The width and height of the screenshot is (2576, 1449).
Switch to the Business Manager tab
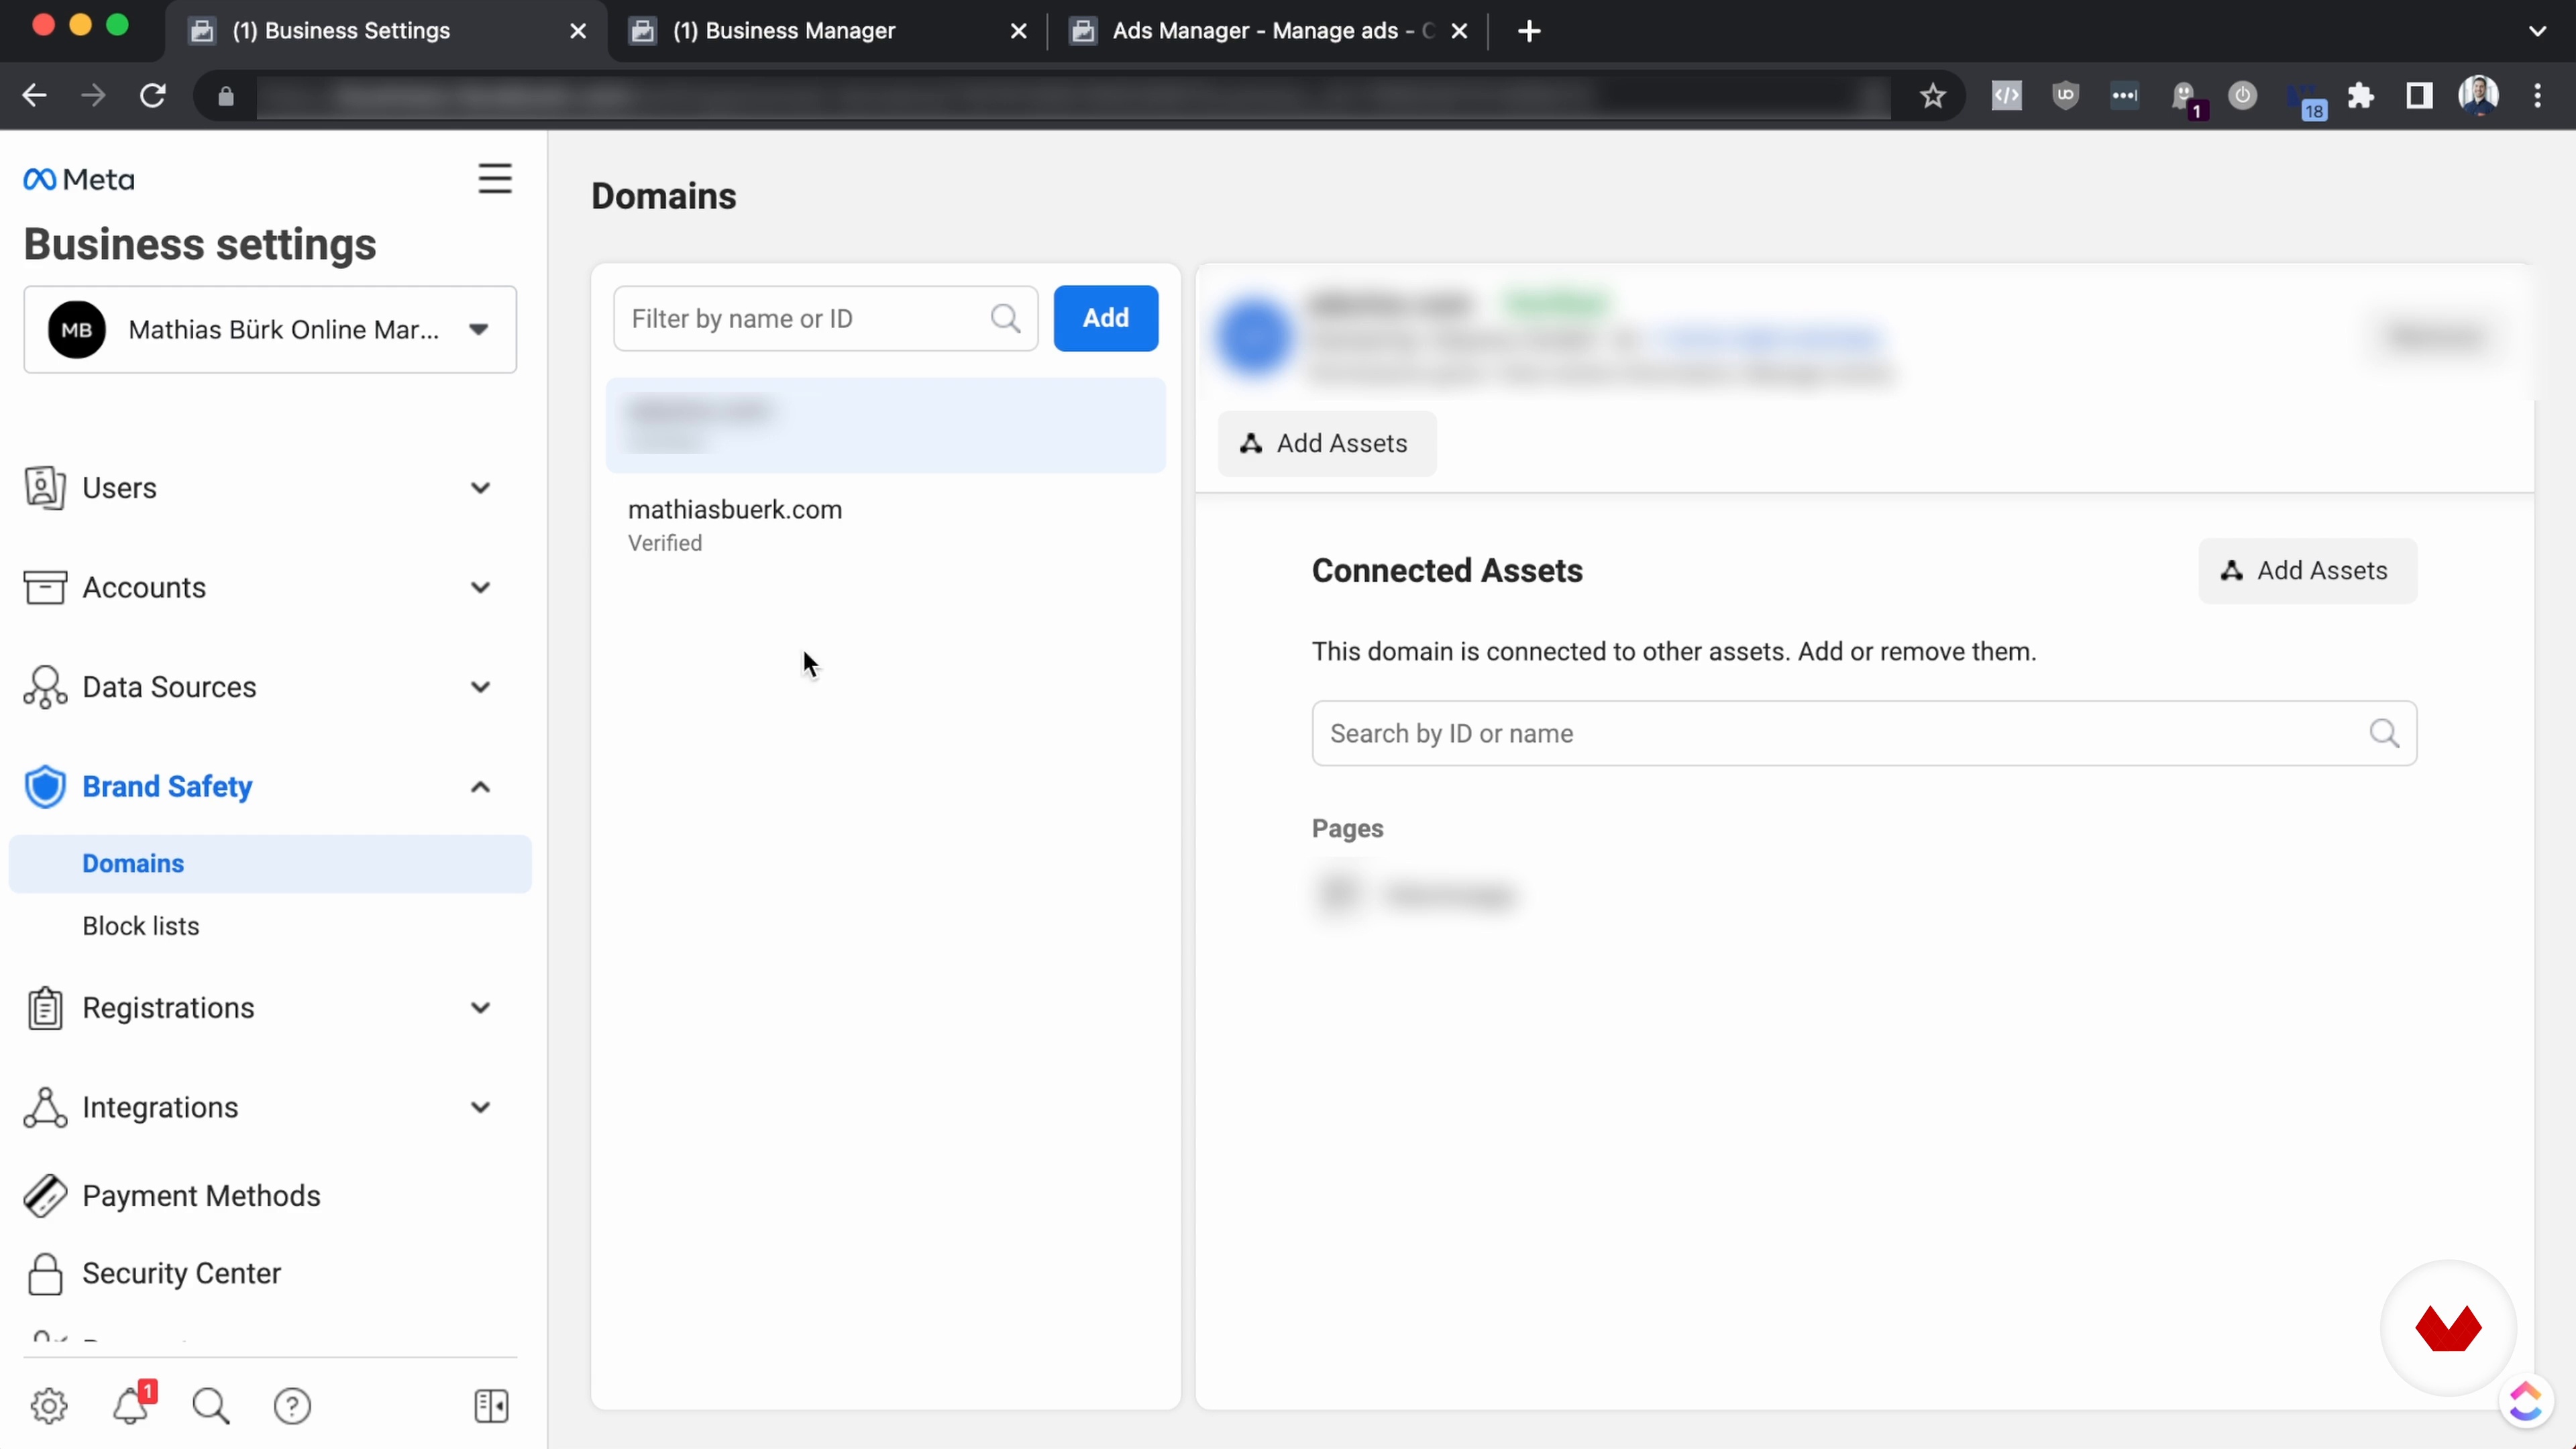tap(828, 31)
